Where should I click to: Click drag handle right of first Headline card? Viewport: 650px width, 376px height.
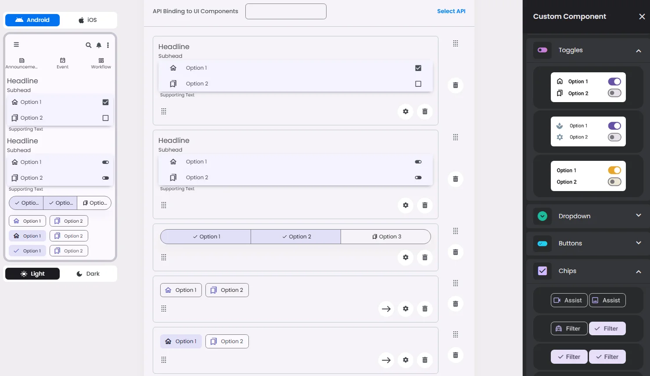coord(456,43)
